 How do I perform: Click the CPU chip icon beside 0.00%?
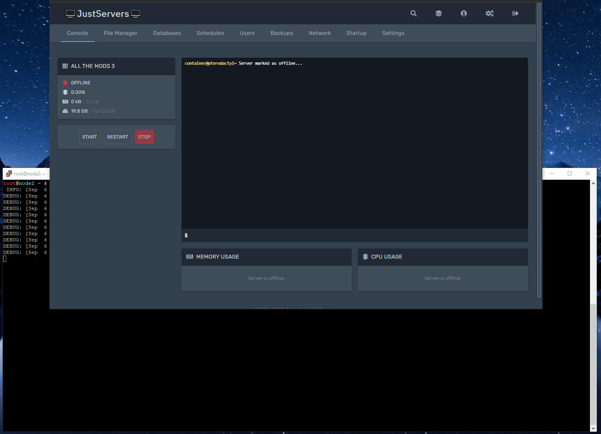pos(65,92)
